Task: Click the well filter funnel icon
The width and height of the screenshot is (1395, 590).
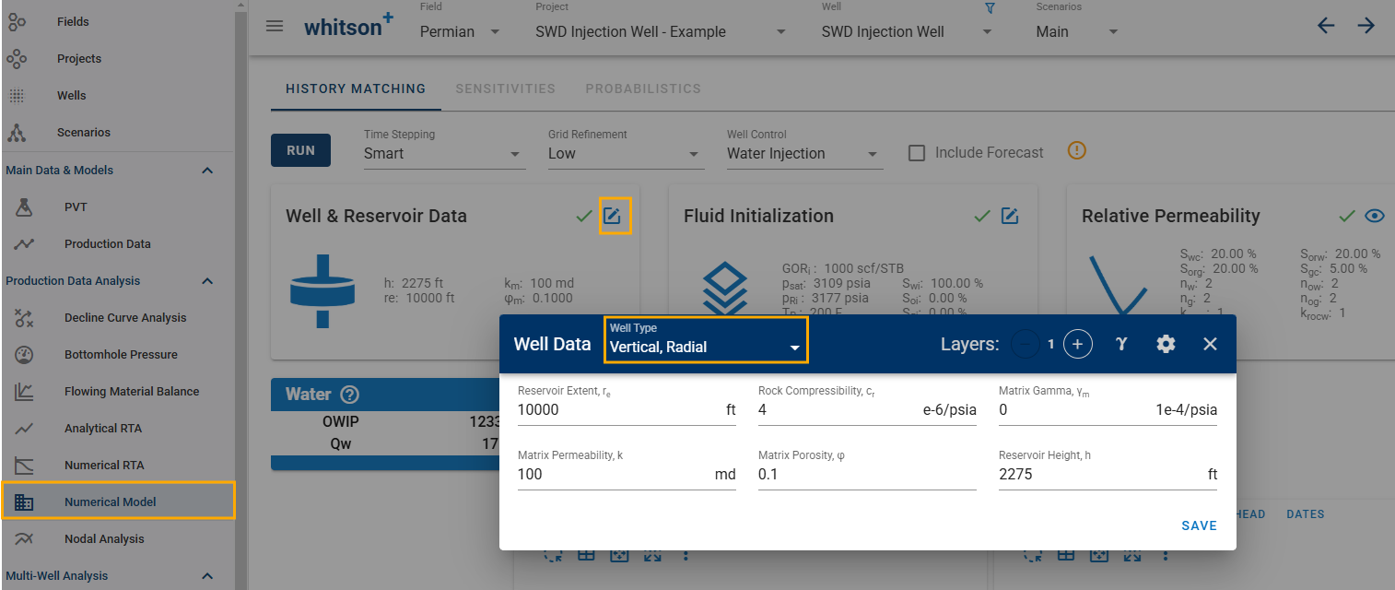Action: pyautogui.click(x=991, y=8)
